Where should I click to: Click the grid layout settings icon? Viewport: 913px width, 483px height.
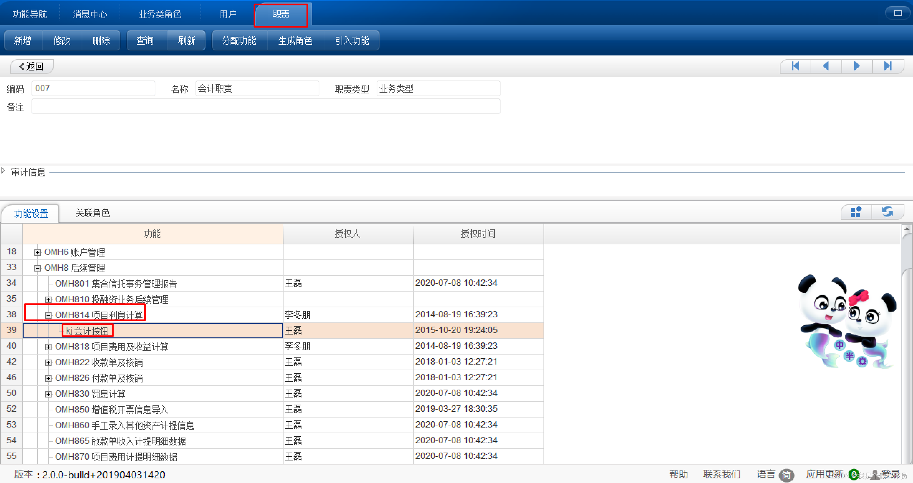tap(856, 212)
